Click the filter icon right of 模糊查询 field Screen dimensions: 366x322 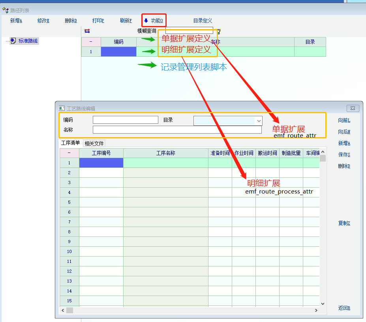click(x=218, y=32)
